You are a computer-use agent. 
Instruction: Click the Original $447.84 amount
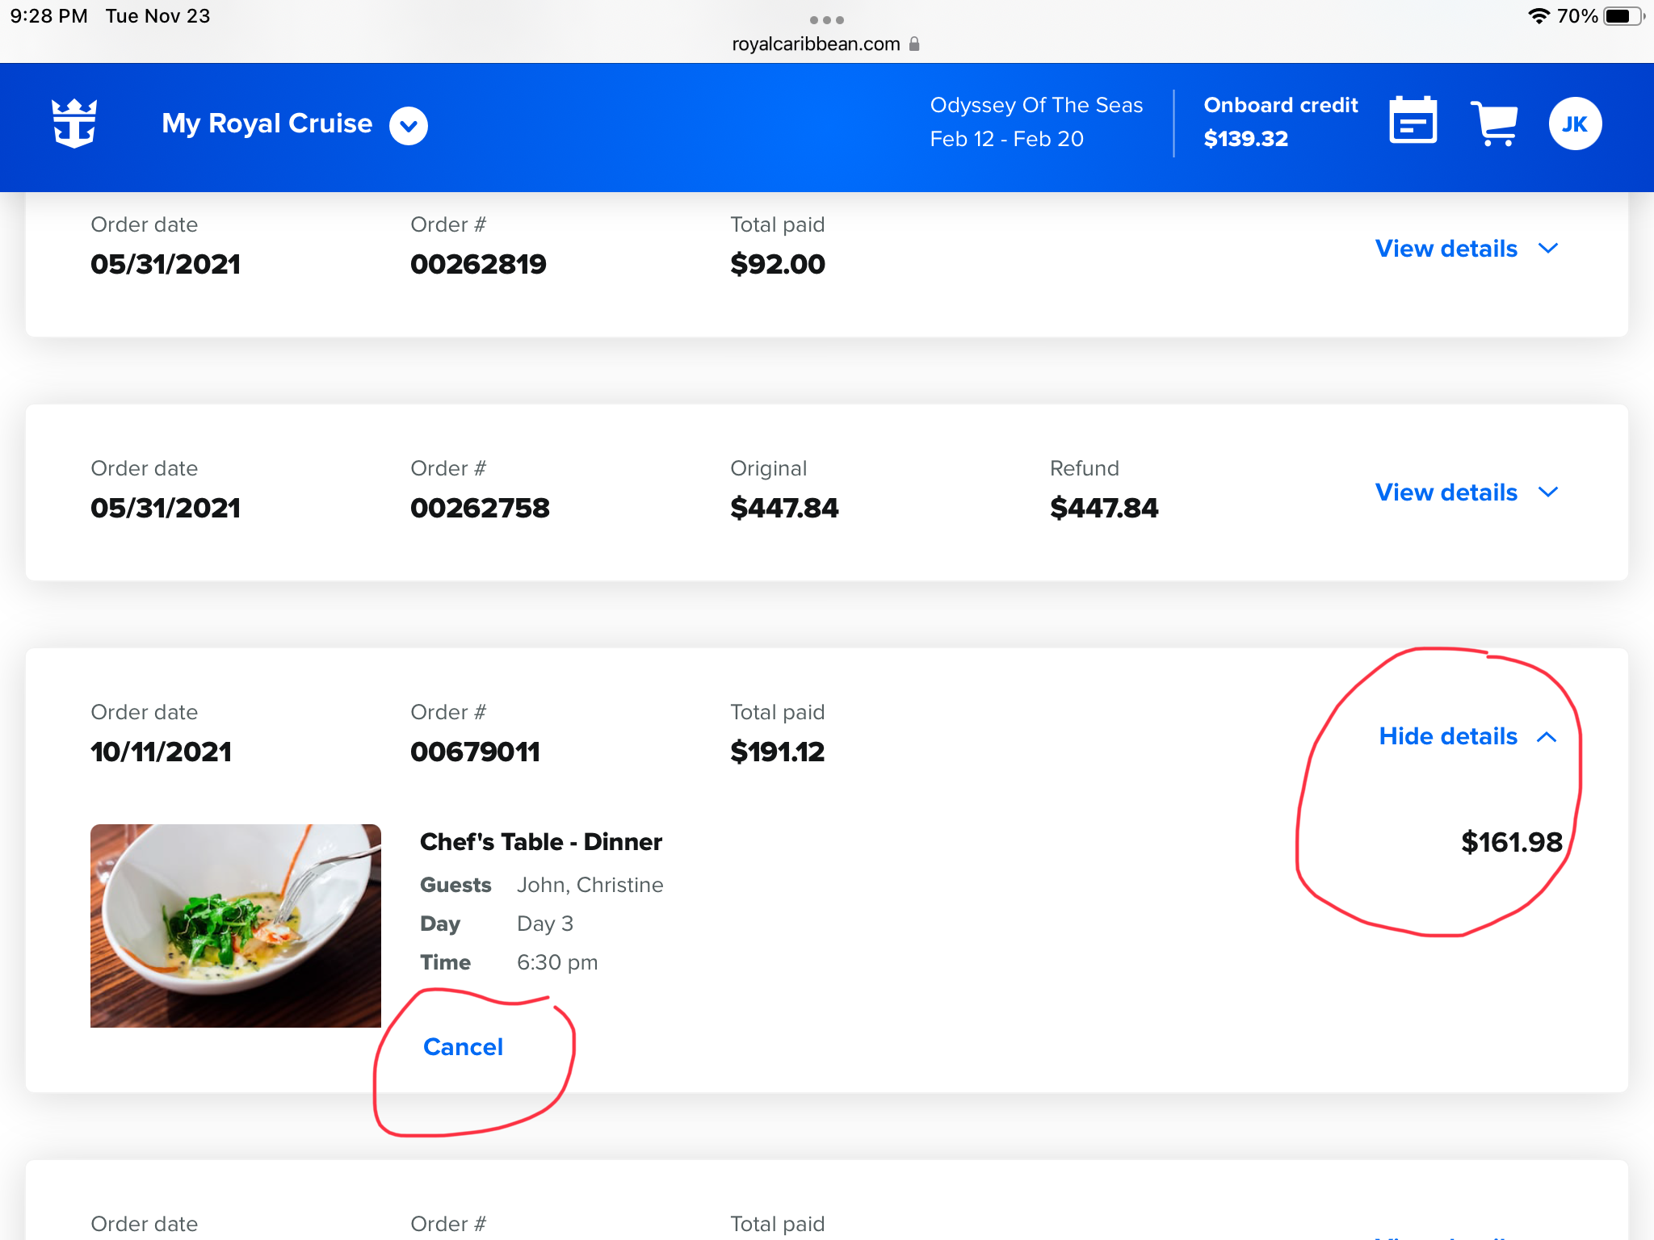pos(784,508)
